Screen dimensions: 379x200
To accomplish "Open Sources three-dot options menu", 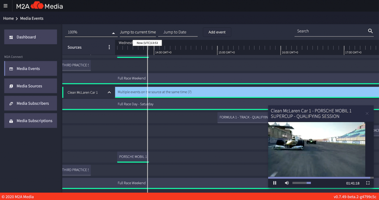I will [109, 47].
